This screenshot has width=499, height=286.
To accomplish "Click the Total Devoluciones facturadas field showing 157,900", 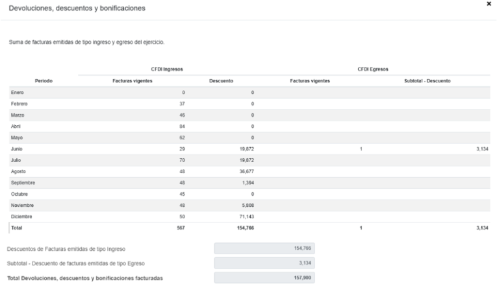I will (264, 278).
